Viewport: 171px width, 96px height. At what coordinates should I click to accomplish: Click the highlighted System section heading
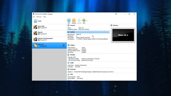coord(72,32)
